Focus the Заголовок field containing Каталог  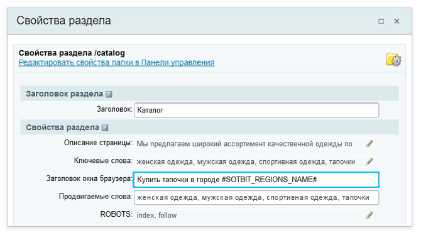pyautogui.click(x=256, y=110)
